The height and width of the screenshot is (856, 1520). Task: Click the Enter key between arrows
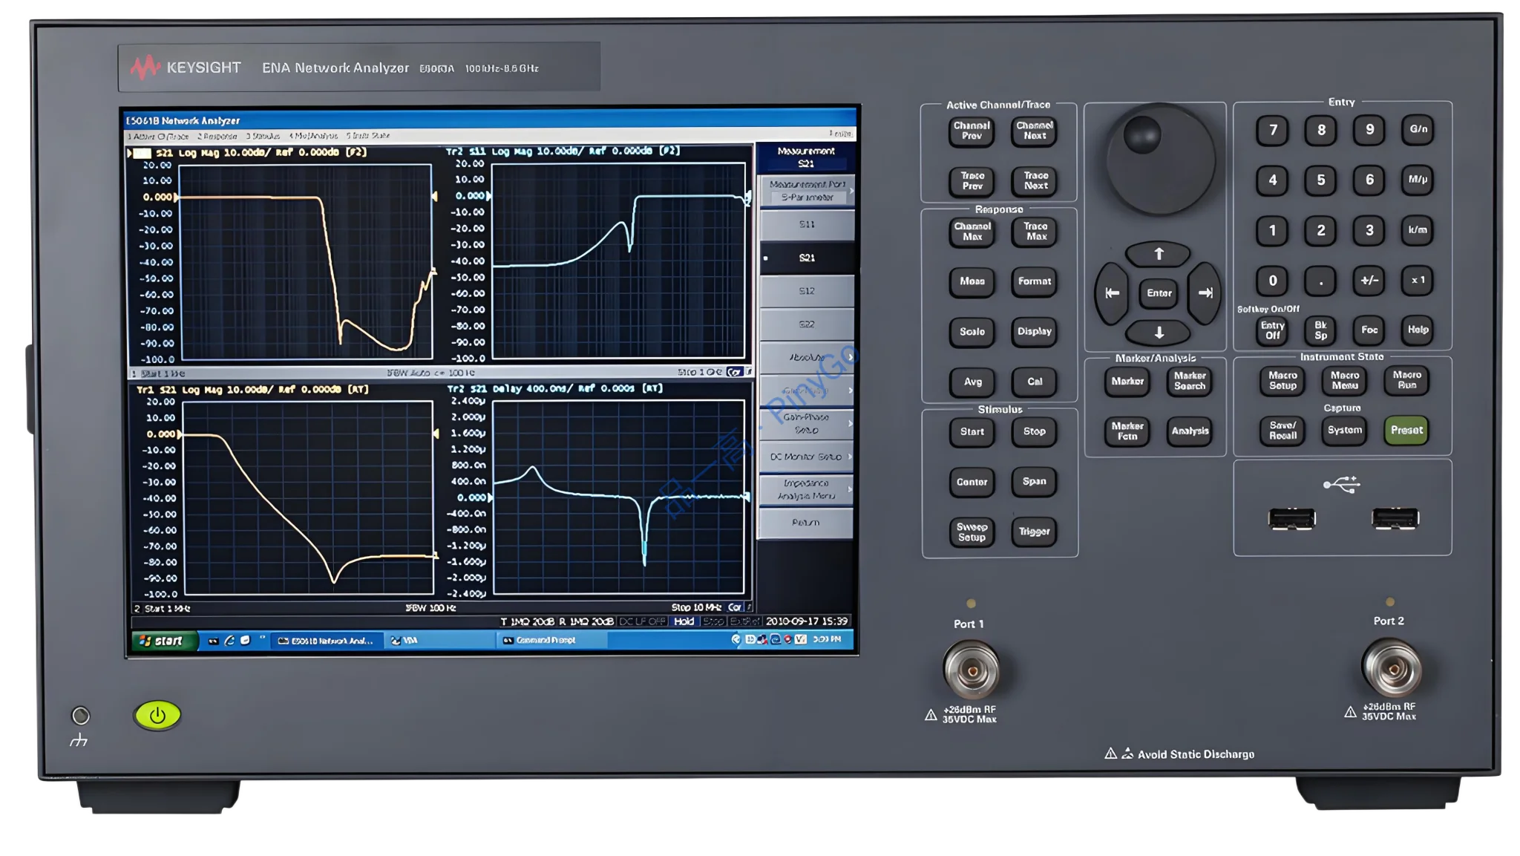(x=1159, y=293)
